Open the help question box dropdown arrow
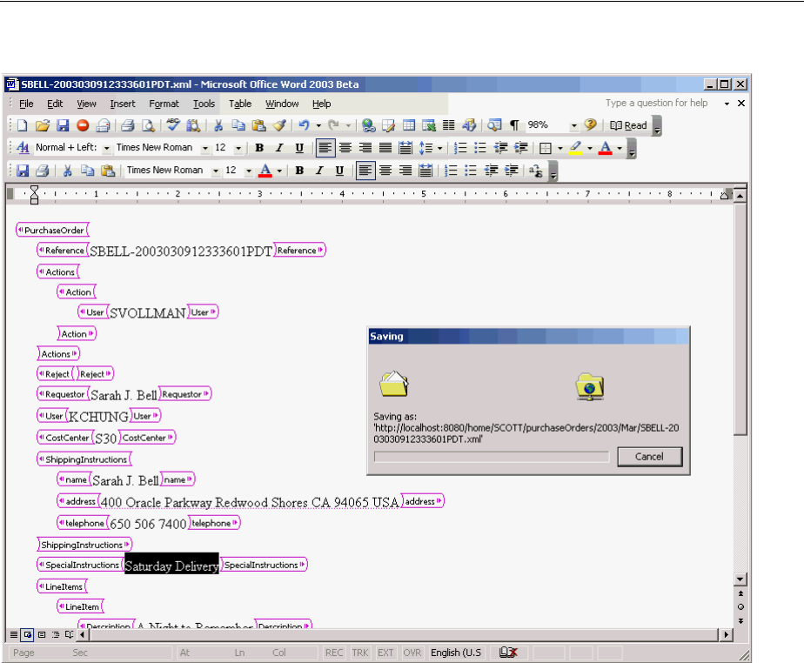The image size is (804, 663). point(727,104)
